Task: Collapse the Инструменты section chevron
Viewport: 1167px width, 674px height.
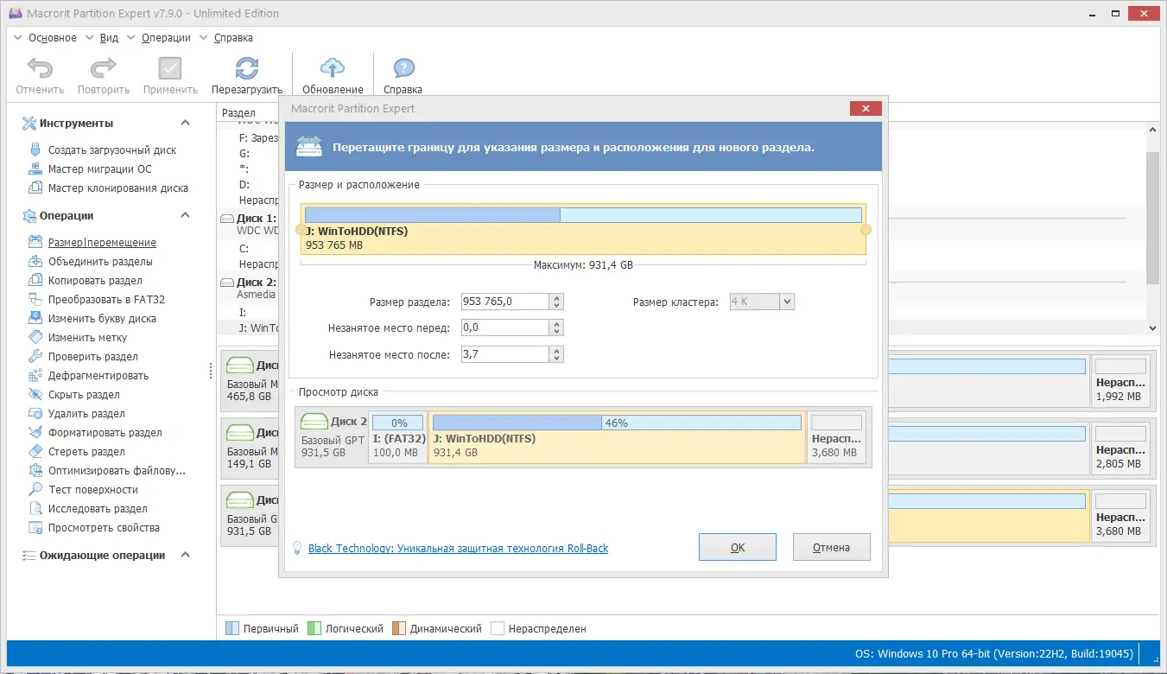Action: 185,123
